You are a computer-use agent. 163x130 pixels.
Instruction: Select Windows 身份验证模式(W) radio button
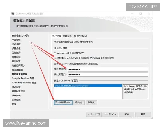[55, 53]
